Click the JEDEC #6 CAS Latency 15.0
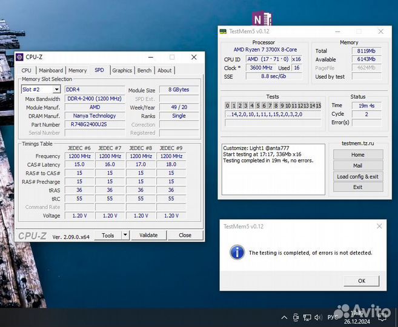The width and height of the screenshot is (398, 327). point(79,164)
